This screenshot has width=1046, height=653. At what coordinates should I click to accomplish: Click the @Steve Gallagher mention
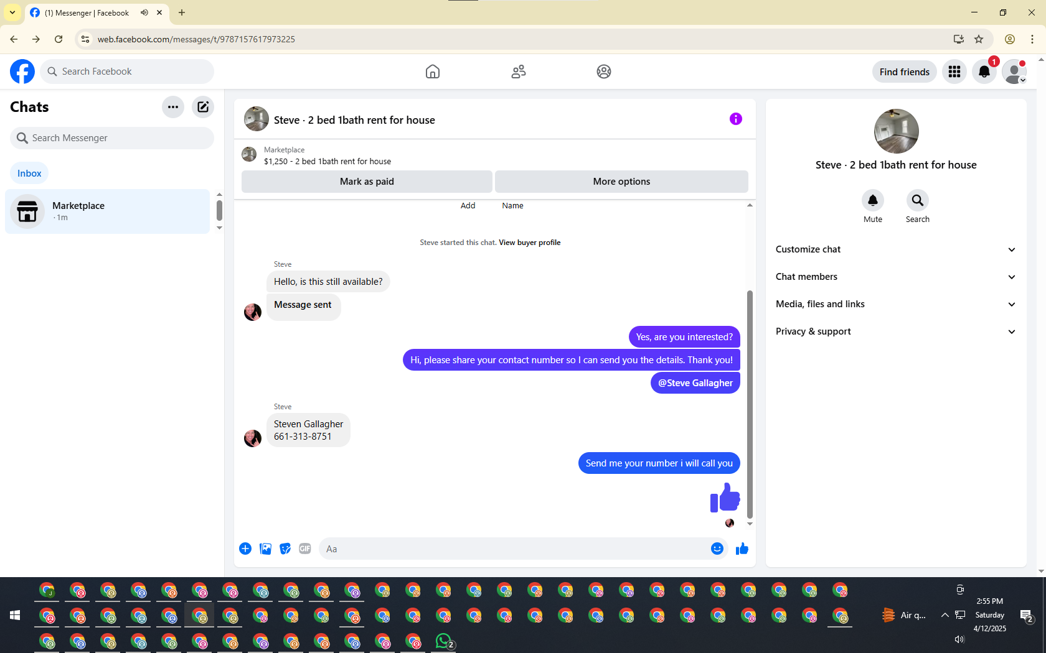tap(695, 383)
